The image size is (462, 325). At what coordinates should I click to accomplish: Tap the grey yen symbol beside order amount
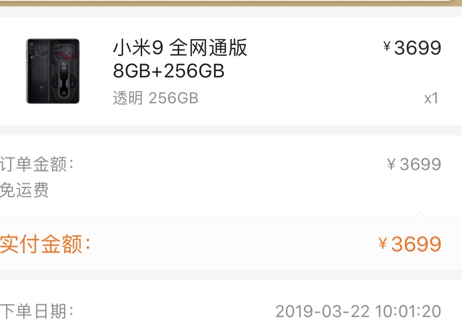tap(391, 164)
